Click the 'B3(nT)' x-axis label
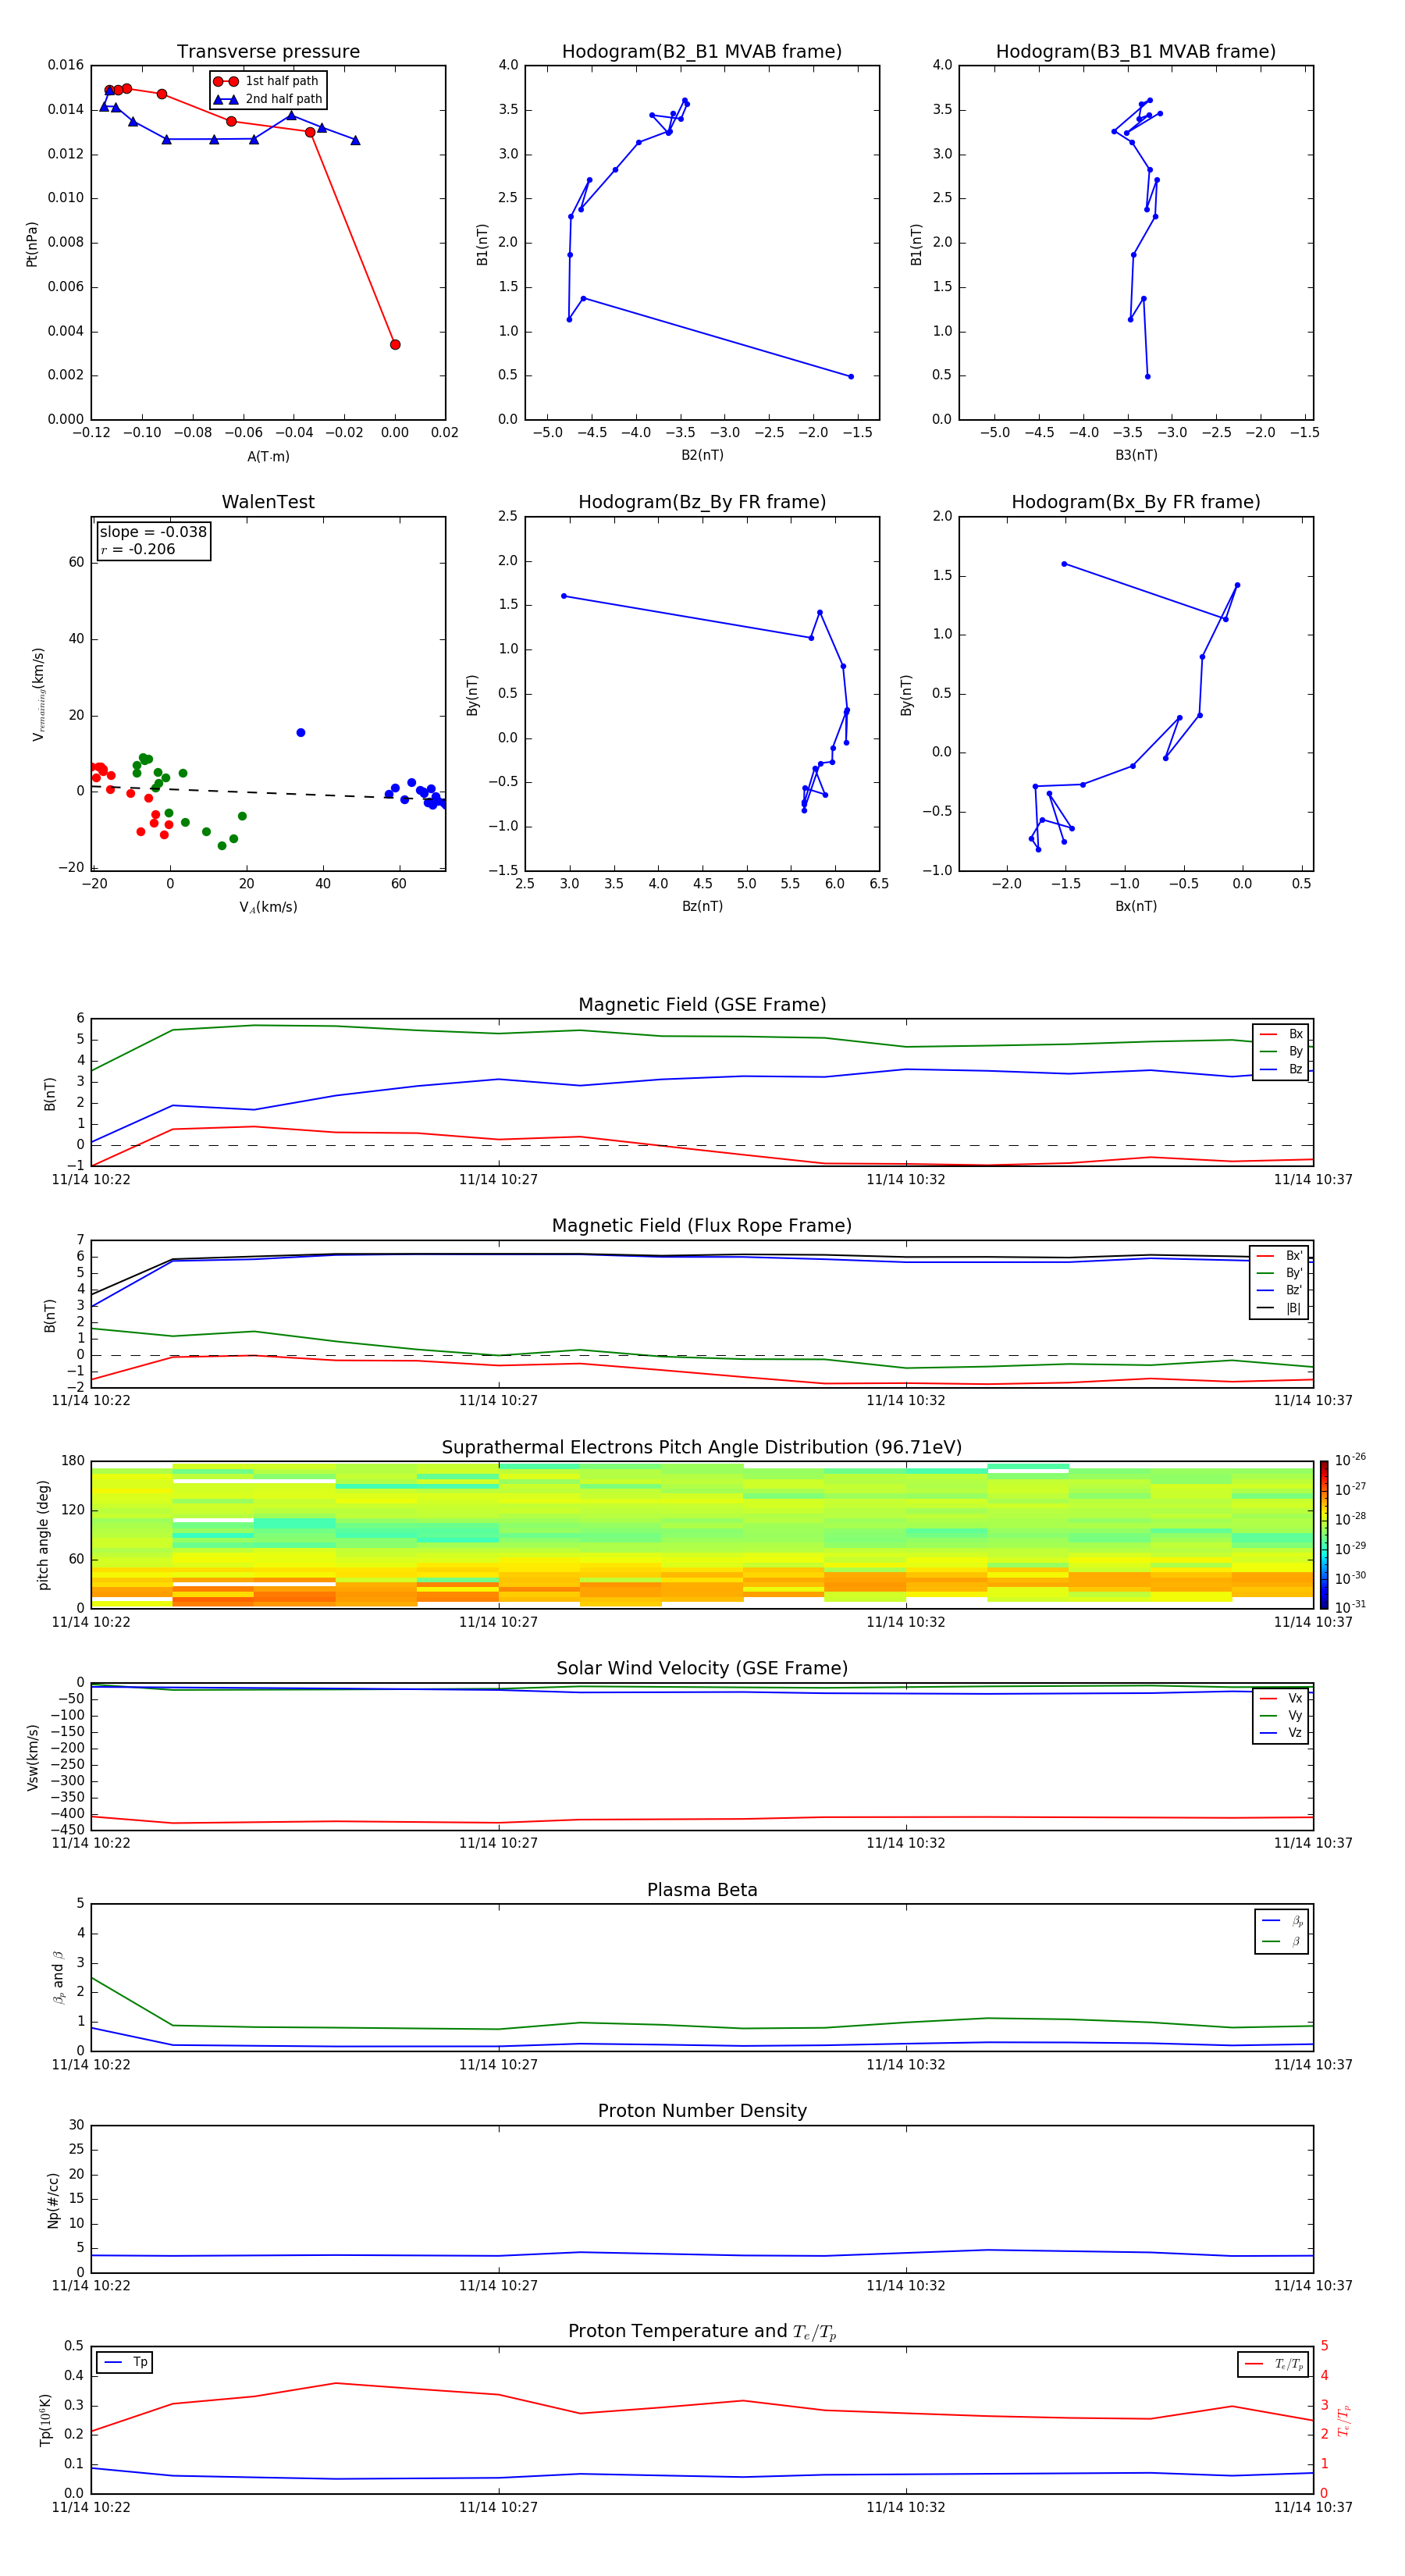 pos(1136,455)
